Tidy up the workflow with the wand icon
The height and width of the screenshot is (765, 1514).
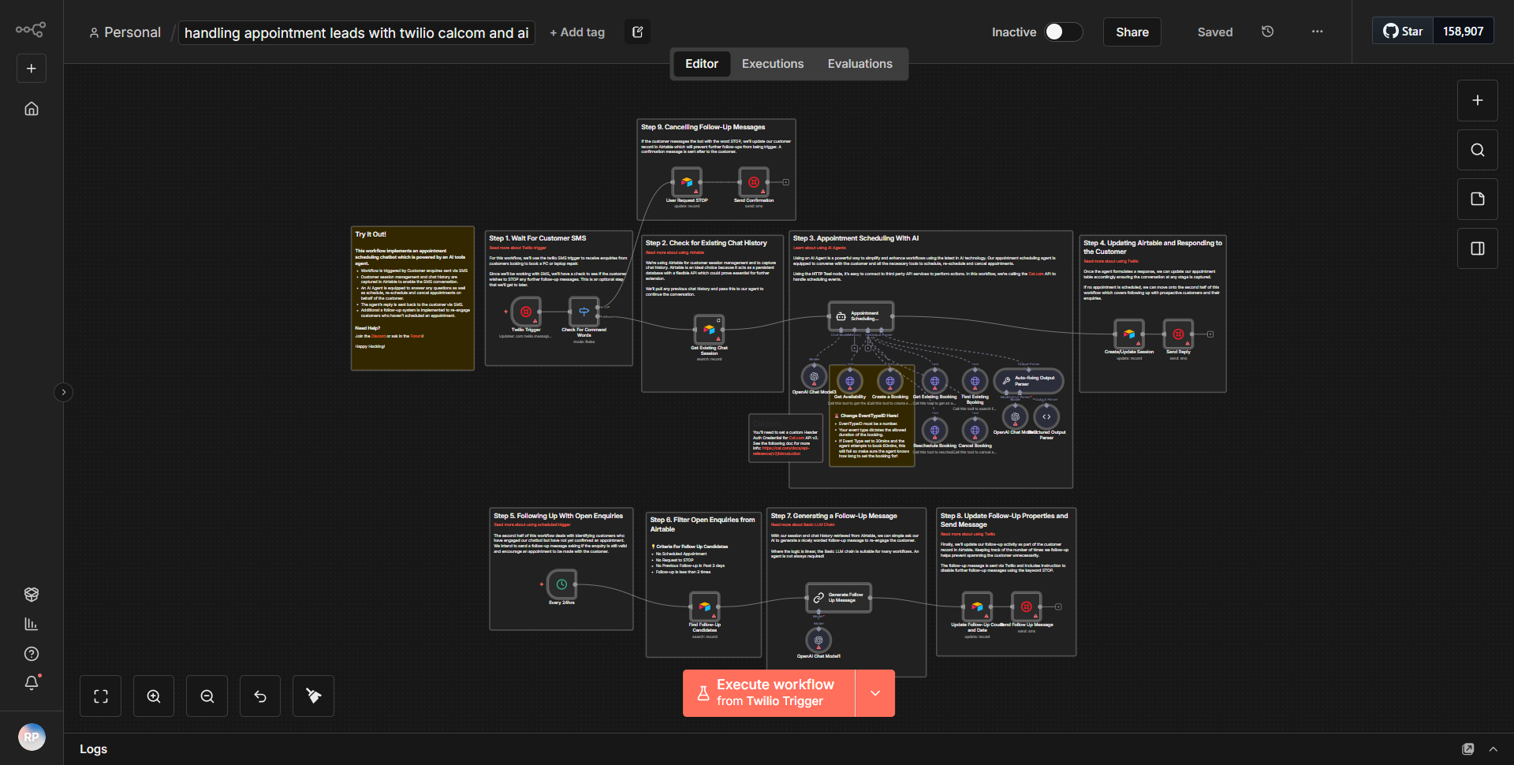312,696
